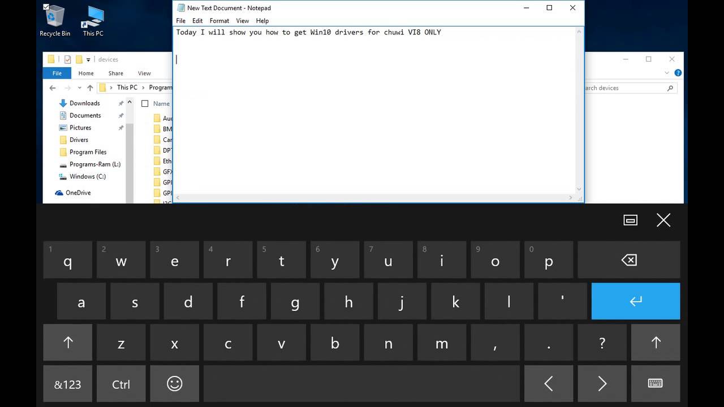Click the Name column header in Explorer
The width and height of the screenshot is (724, 407).
tap(161, 103)
